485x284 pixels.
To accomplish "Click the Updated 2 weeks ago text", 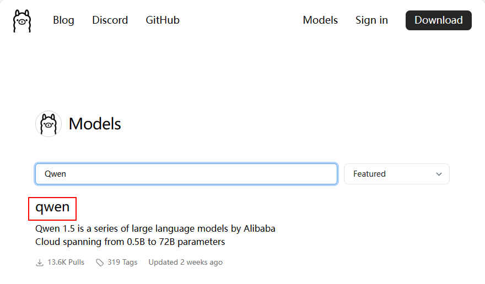I will 185,263.
